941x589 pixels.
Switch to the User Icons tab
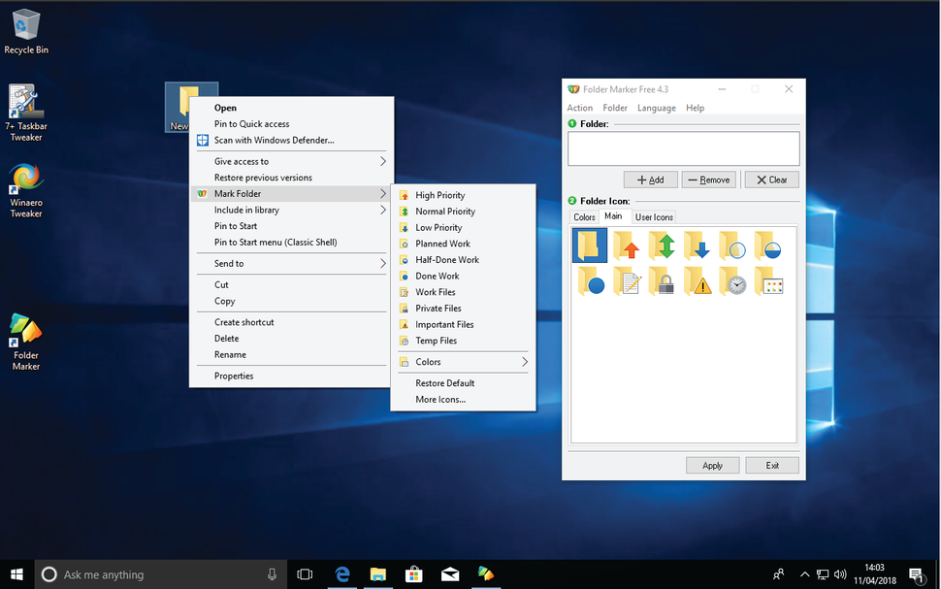click(654, 216)
